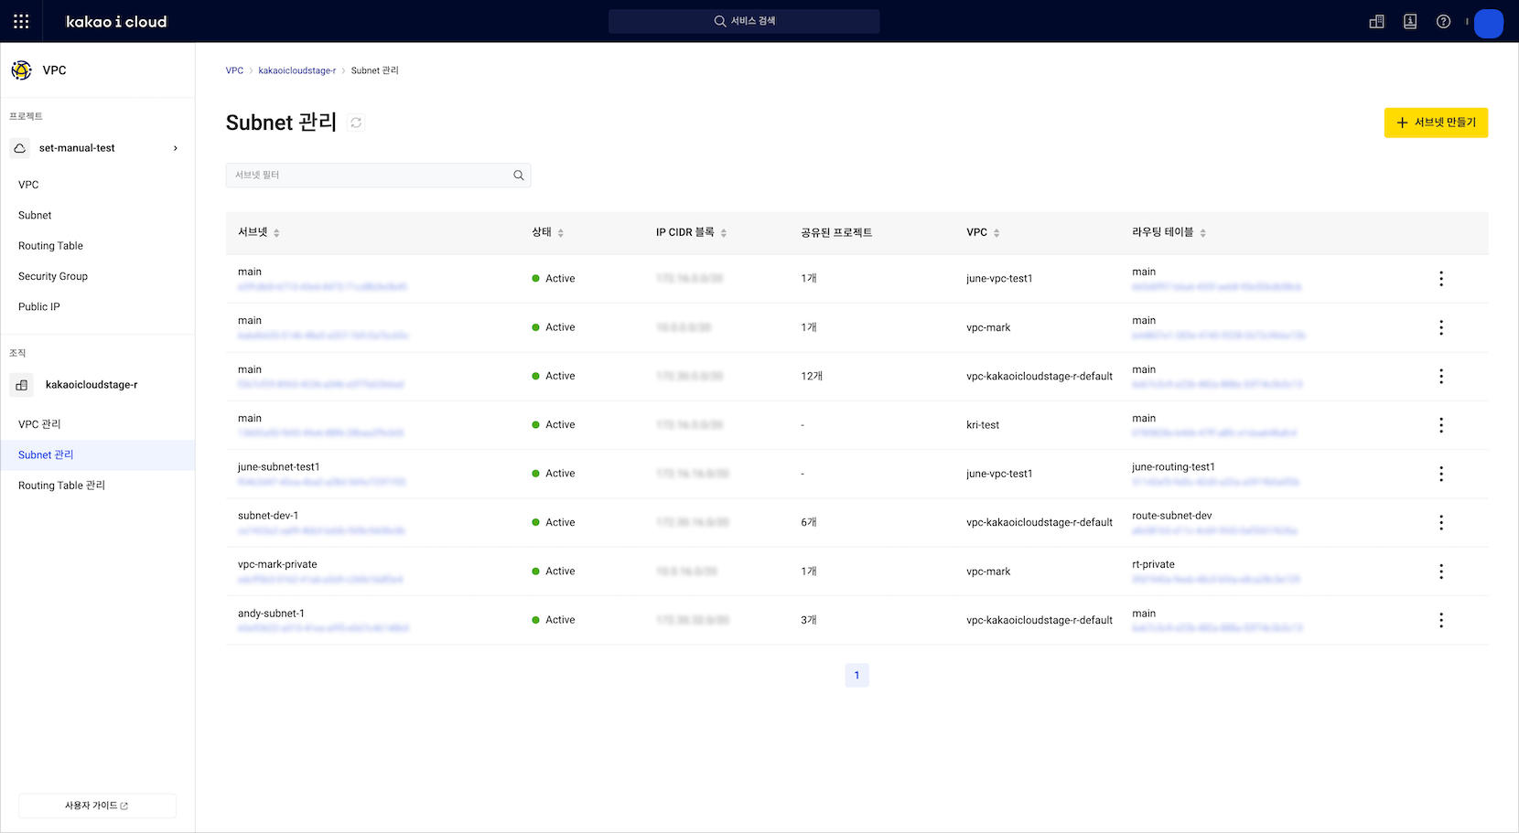Open more actions for 12개 shared main subnet

(x=1441, y=377)
